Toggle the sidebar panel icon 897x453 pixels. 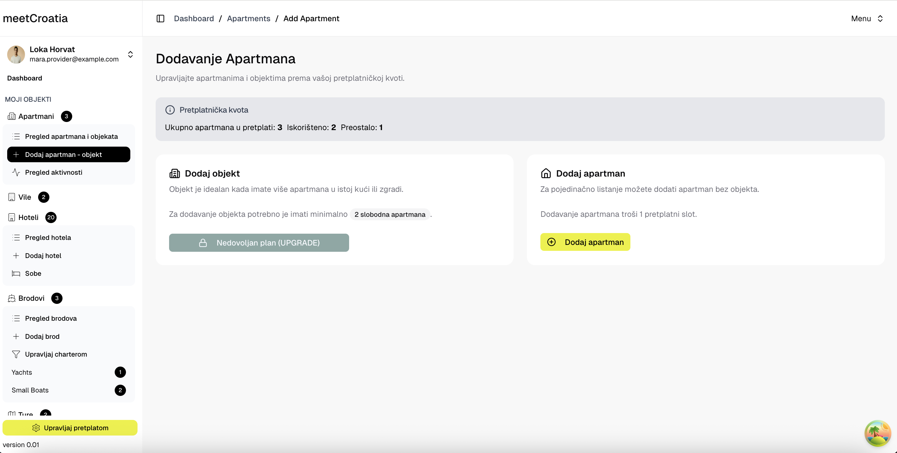[x=160, y=18]
